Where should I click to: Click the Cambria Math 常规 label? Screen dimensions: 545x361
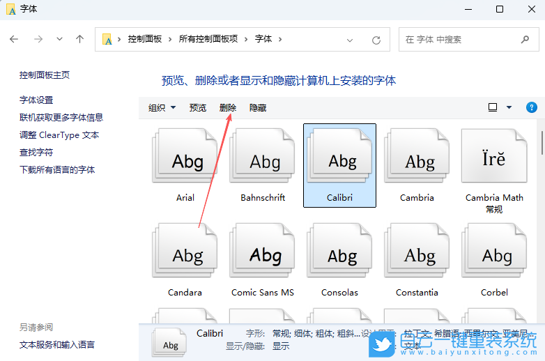point(494,203)
